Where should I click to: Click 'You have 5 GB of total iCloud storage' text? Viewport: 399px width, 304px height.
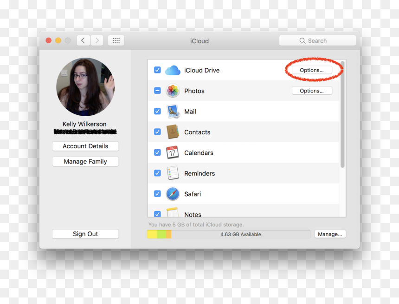tap(196, 225)
